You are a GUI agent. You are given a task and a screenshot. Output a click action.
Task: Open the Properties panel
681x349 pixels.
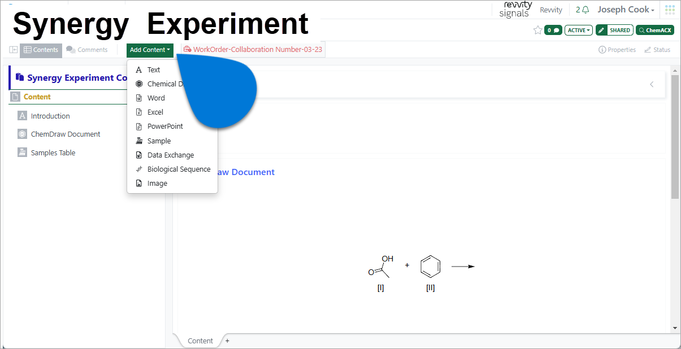(x=617, y=50)
